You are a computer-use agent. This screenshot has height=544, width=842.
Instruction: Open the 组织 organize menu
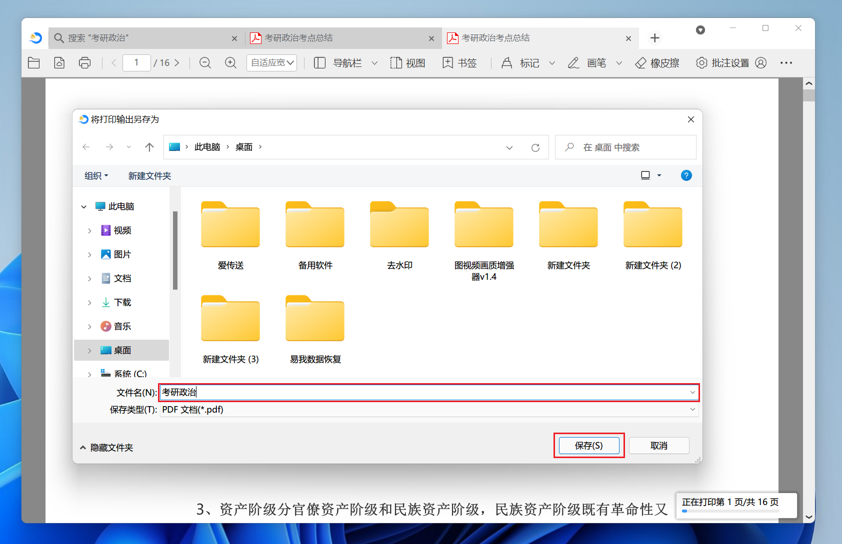tap(96, 176)
